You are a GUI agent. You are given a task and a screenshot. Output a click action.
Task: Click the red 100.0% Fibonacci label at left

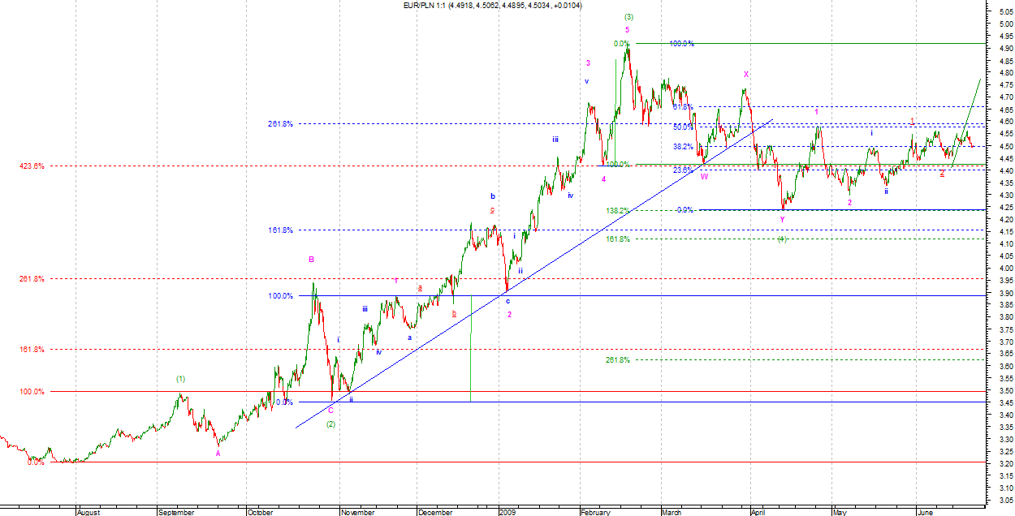31,391
